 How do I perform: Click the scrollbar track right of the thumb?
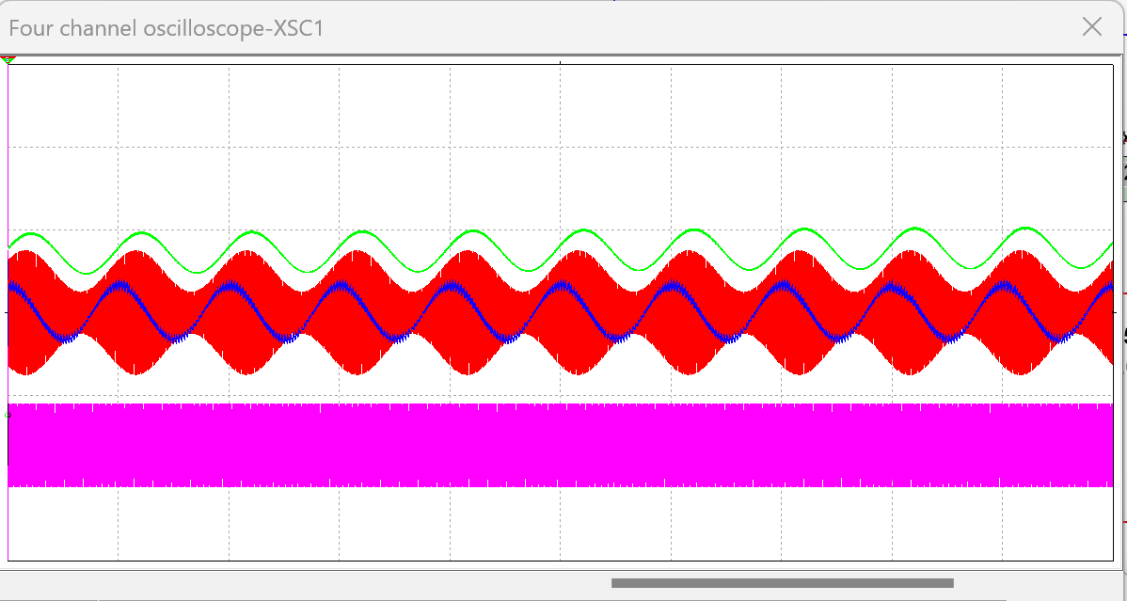[x=1035, y=583]
